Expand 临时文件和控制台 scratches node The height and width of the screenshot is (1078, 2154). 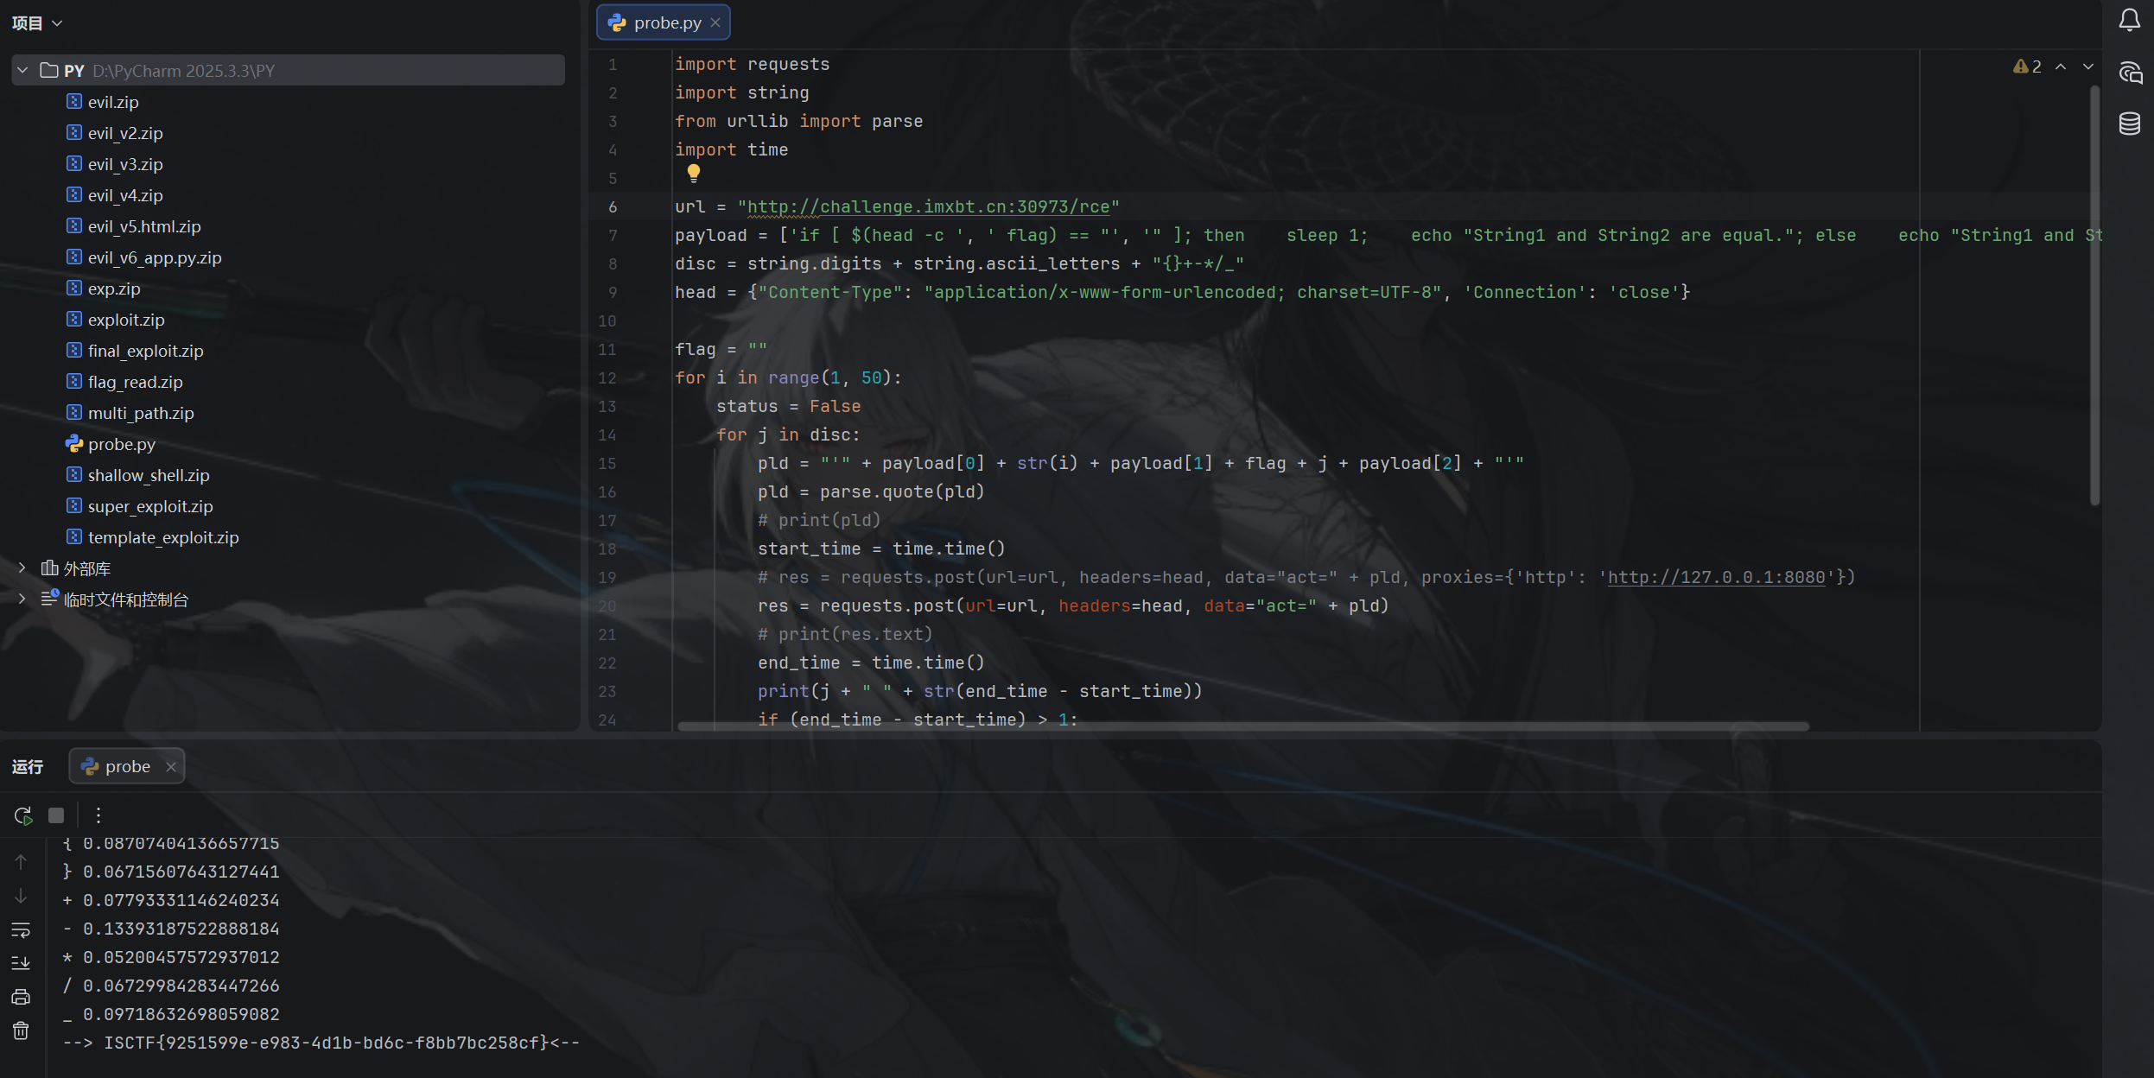point(22,599)
